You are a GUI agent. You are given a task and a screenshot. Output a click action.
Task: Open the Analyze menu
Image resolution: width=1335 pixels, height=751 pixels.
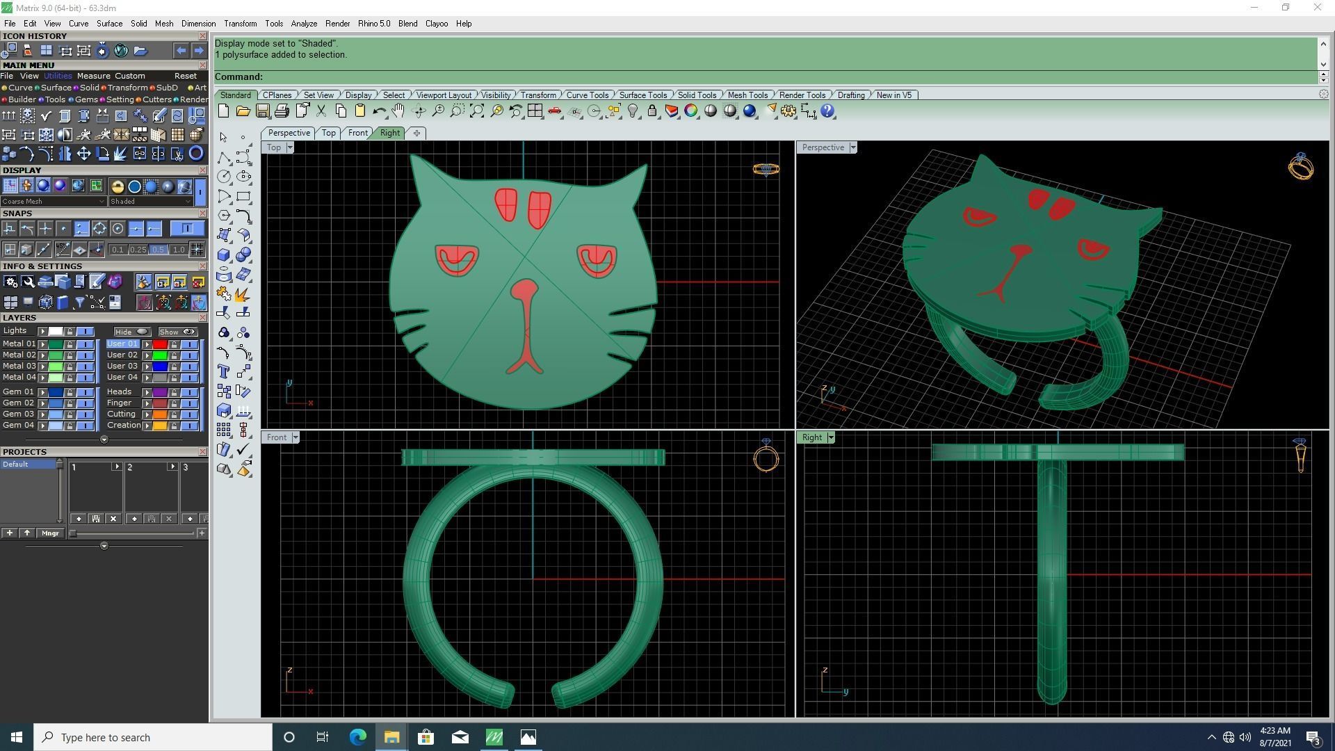pos(304,24)
